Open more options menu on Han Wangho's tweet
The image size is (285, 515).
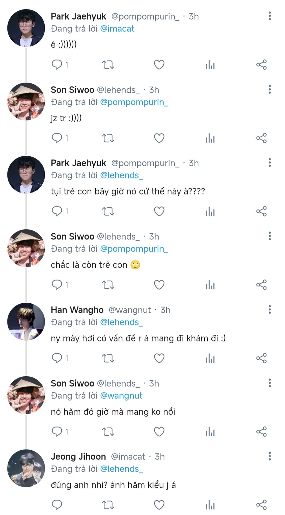pos(269,310)
